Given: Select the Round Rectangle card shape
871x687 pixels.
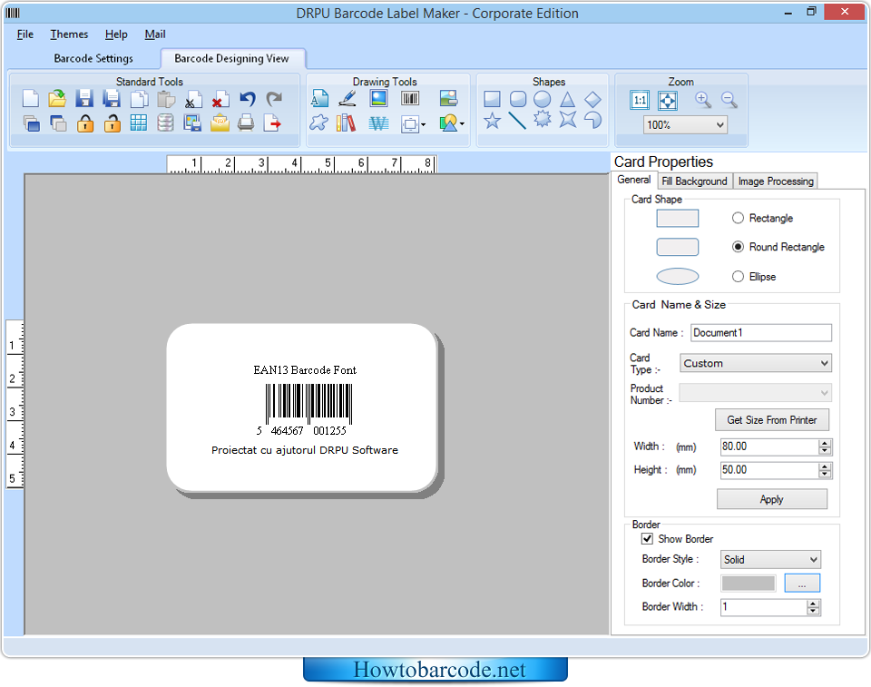Looking at the screenshot, I should pos(738,247).
